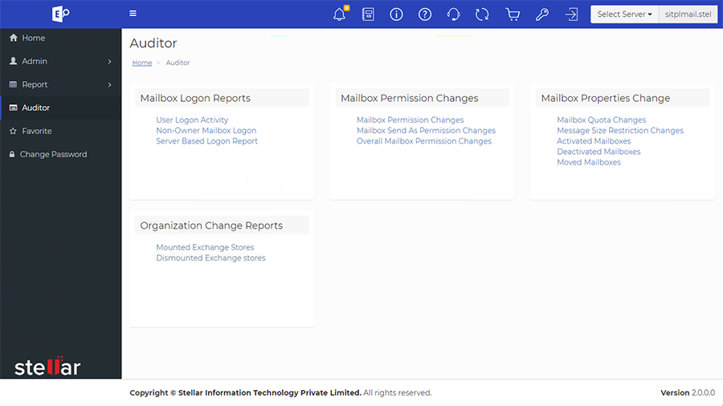Viewport: 723px width, 406px height.
Task: Click the refresh/update arrows icon
Action: coord(482,14)
